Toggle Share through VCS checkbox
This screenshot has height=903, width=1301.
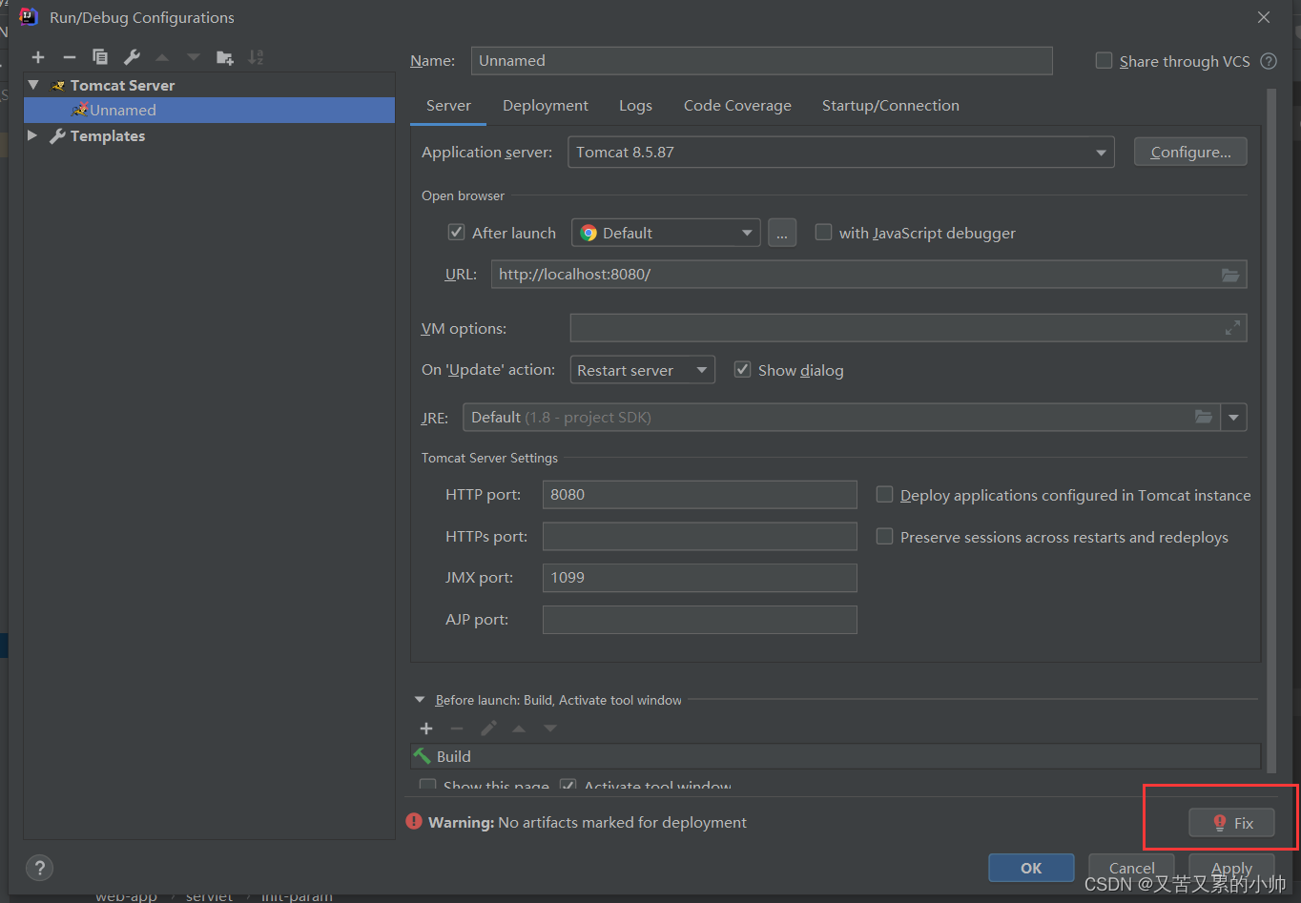1104,60
